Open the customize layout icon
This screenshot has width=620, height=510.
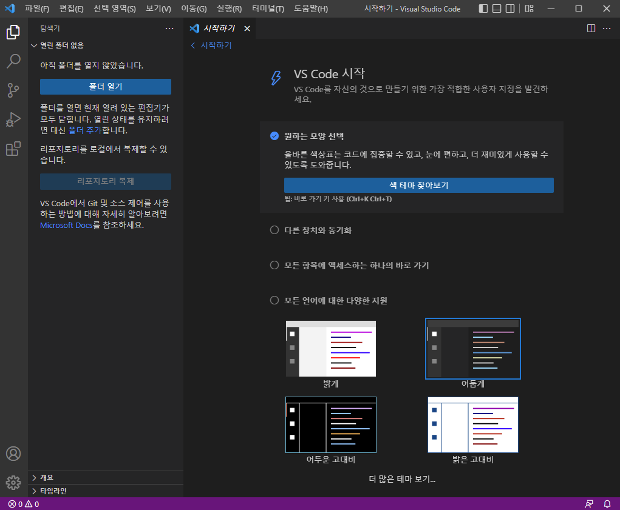[529, 8]
